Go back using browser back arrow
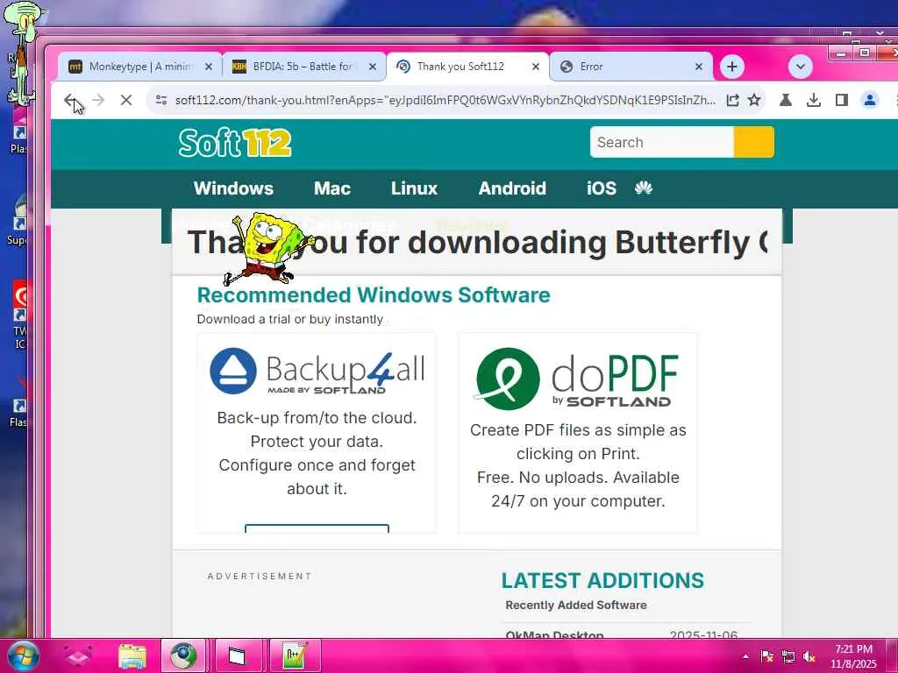Image resolution: width=898 pixels, height=673 pixels. pos(70,100)
